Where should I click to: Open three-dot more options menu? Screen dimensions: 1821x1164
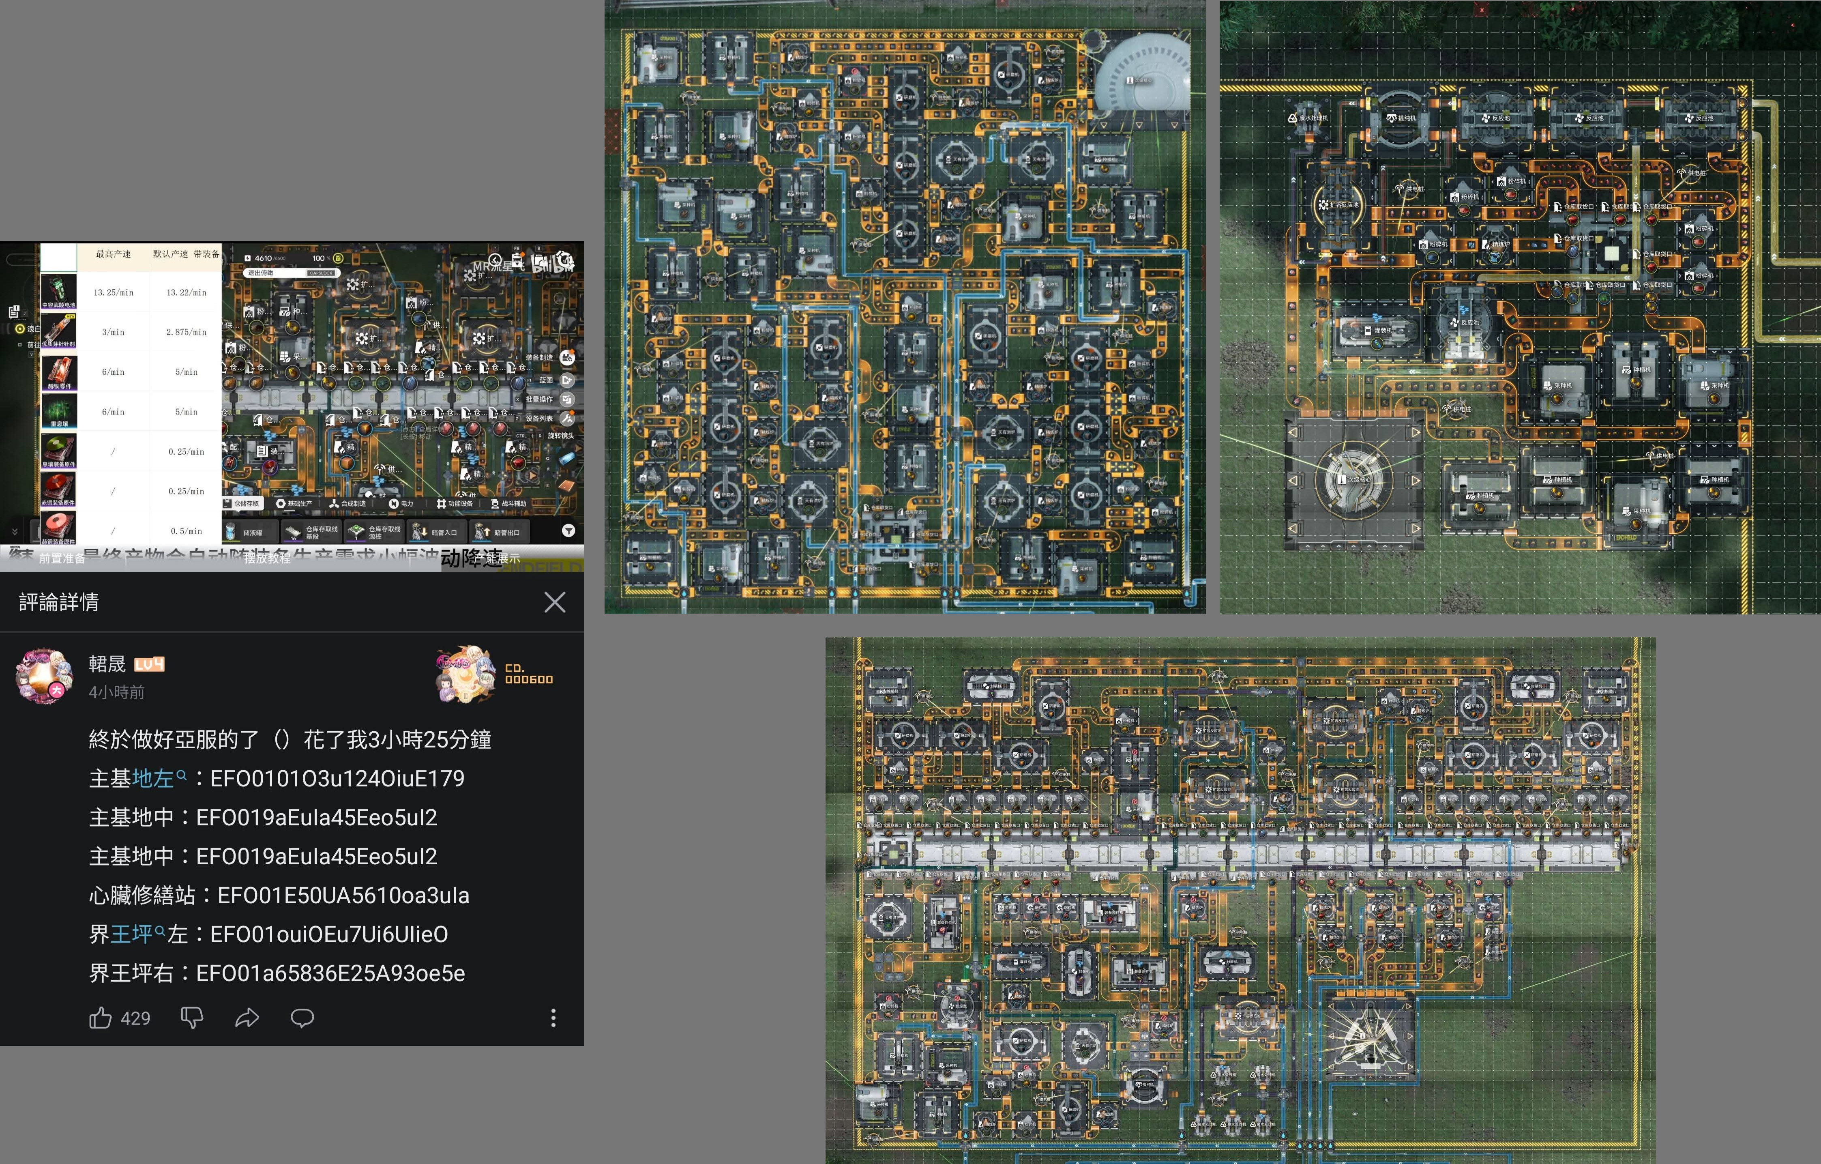[553, 1018]
